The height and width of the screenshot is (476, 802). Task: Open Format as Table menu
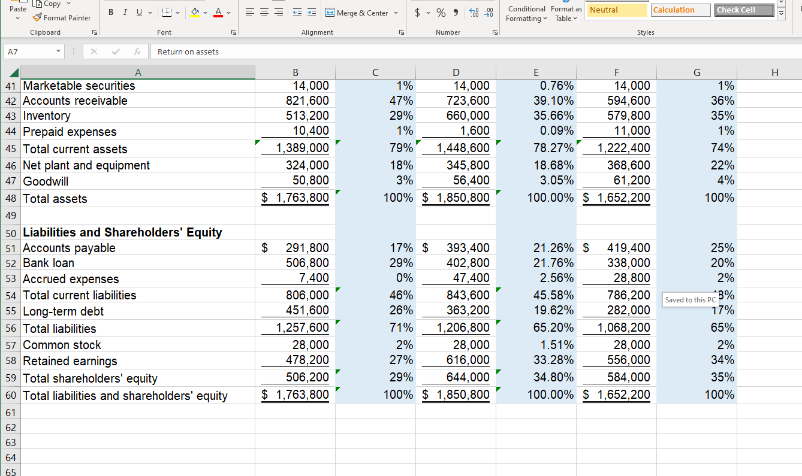tap(566, 13)
